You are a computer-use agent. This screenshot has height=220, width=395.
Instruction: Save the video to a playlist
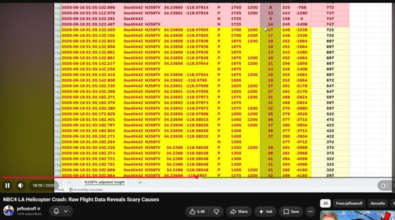coord(291,212)
